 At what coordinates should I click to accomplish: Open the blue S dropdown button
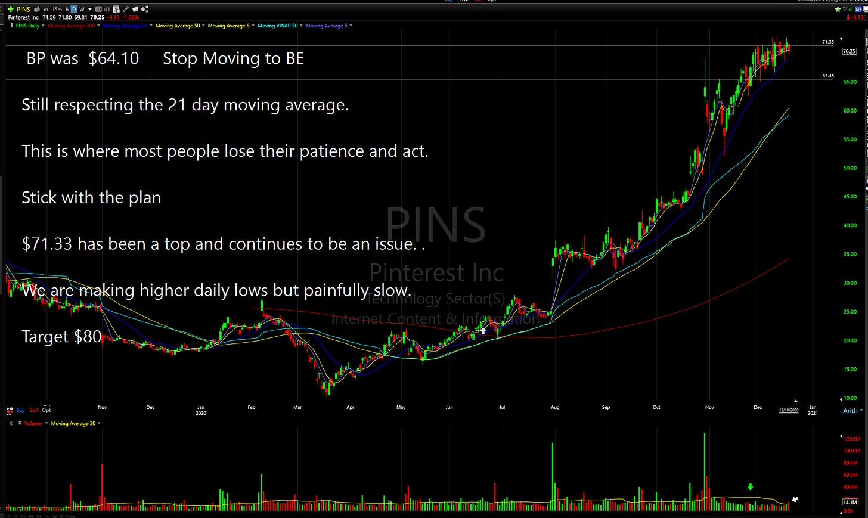click(x=858, y=9)
